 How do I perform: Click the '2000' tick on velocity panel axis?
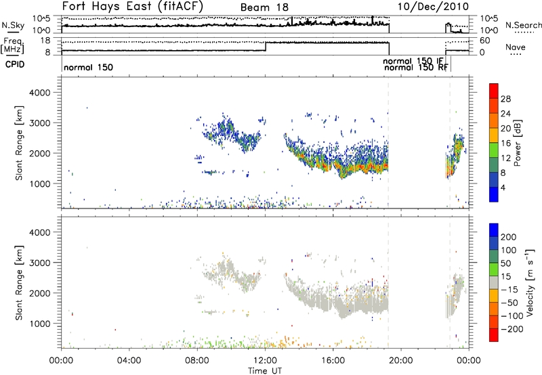(x=40, y=293)
